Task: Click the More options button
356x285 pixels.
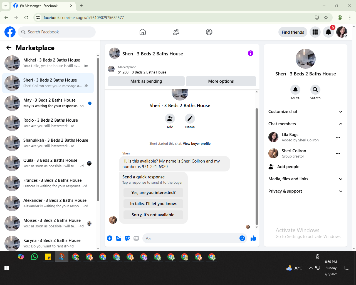Action: [221, 81]
